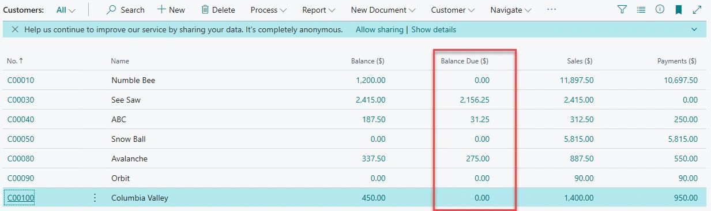Open the Customer menu
This screenshot has width=711, height=211.
point(453,10)
